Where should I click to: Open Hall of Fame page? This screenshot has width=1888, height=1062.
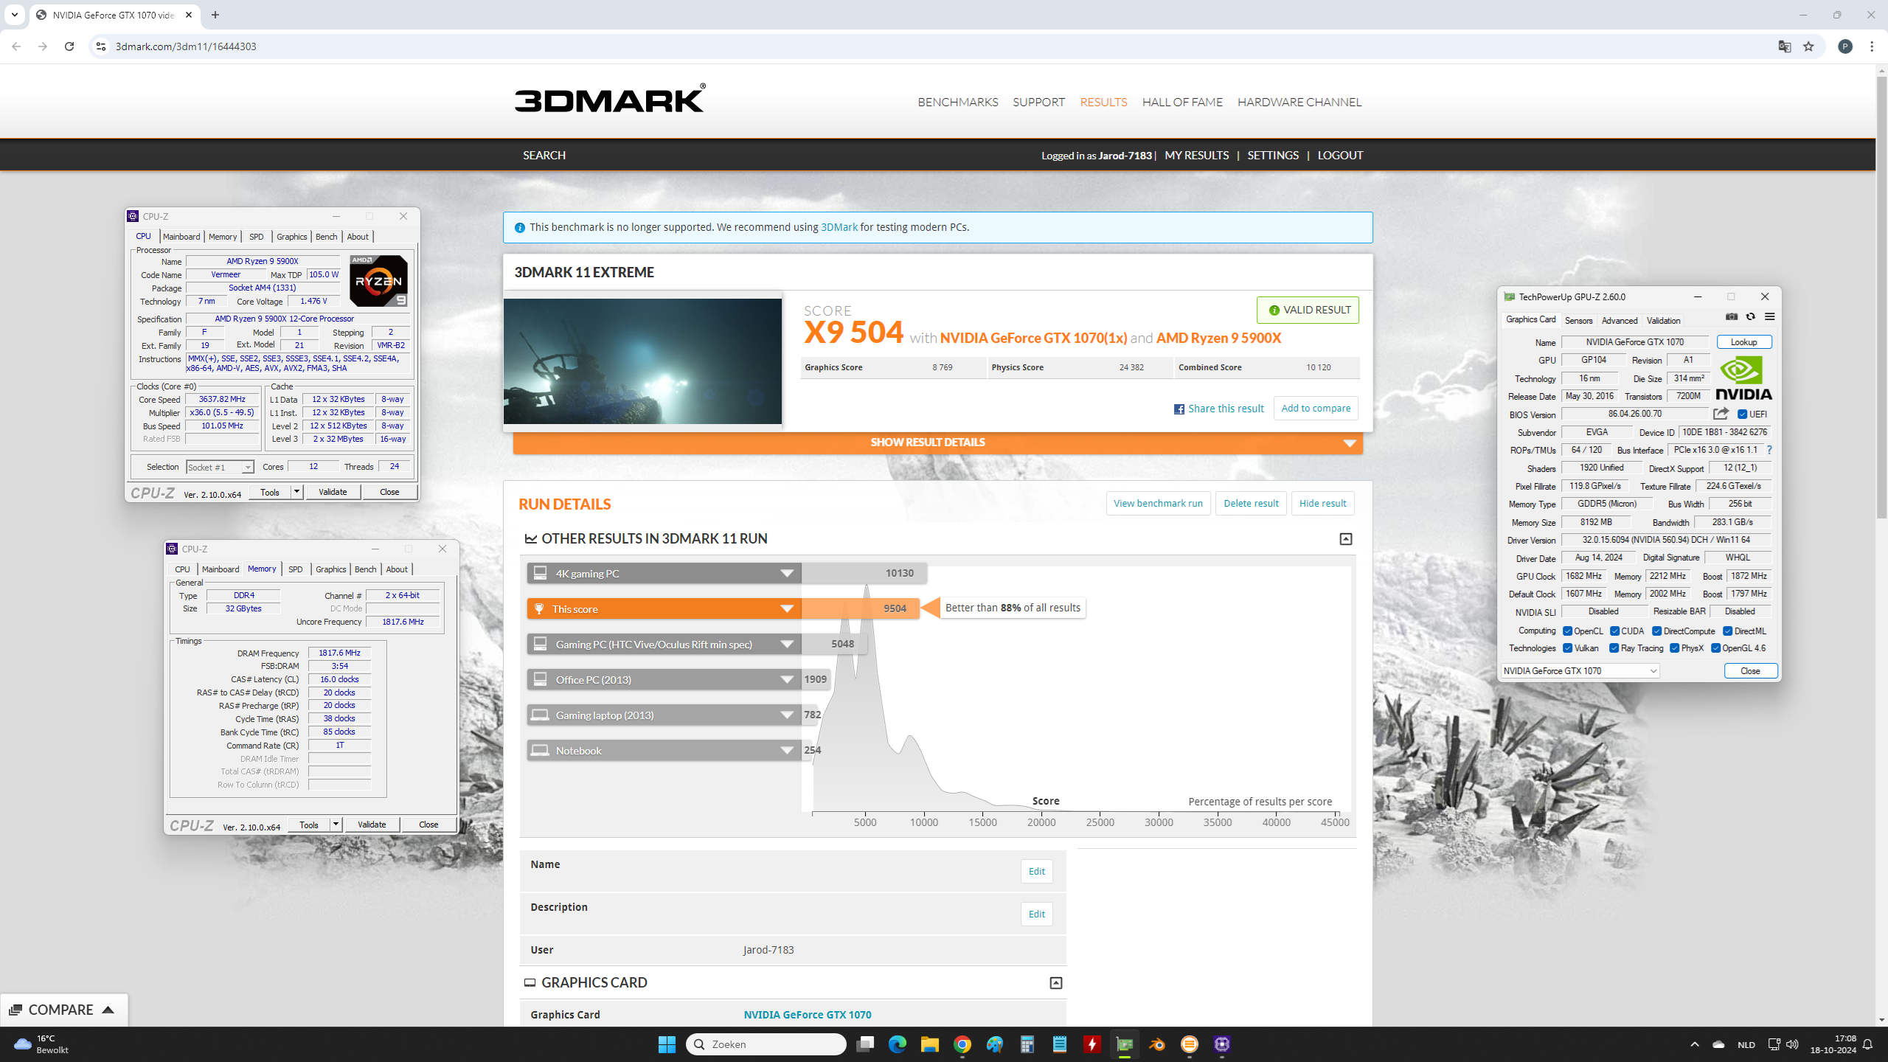[1182, 103]
